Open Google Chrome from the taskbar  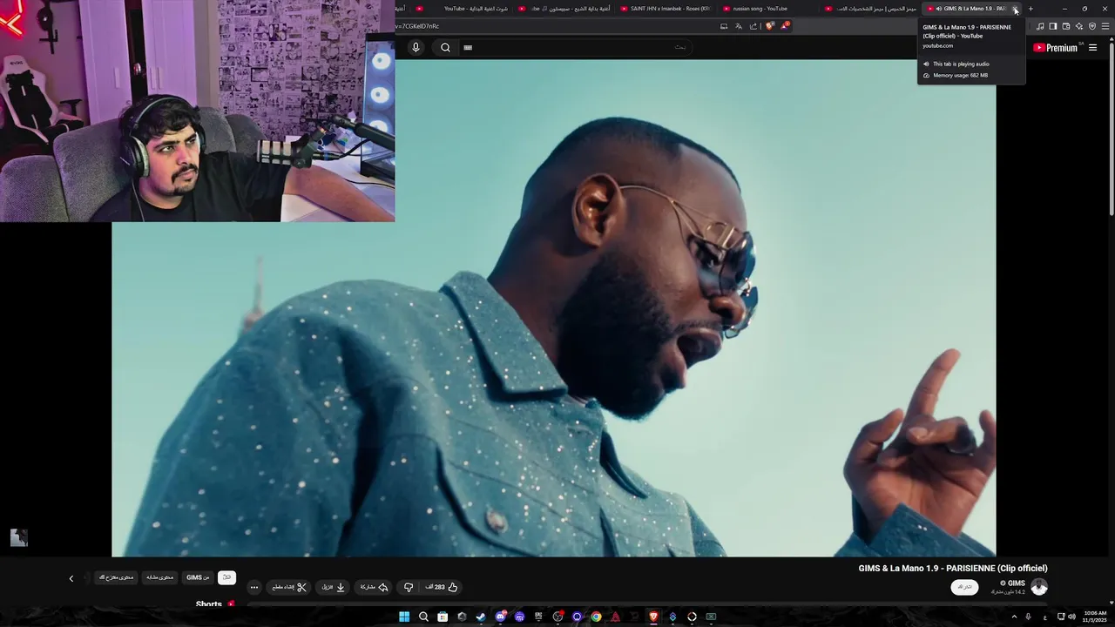[x=596, y=617]
